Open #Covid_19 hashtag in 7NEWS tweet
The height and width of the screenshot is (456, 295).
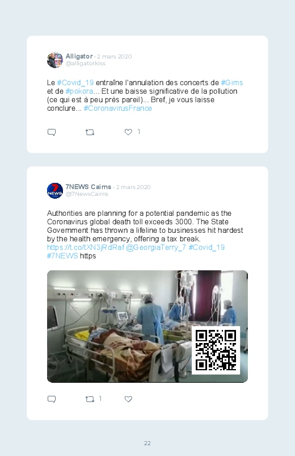click(206, 248)
